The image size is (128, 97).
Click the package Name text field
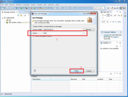click(x=63, y=33)
